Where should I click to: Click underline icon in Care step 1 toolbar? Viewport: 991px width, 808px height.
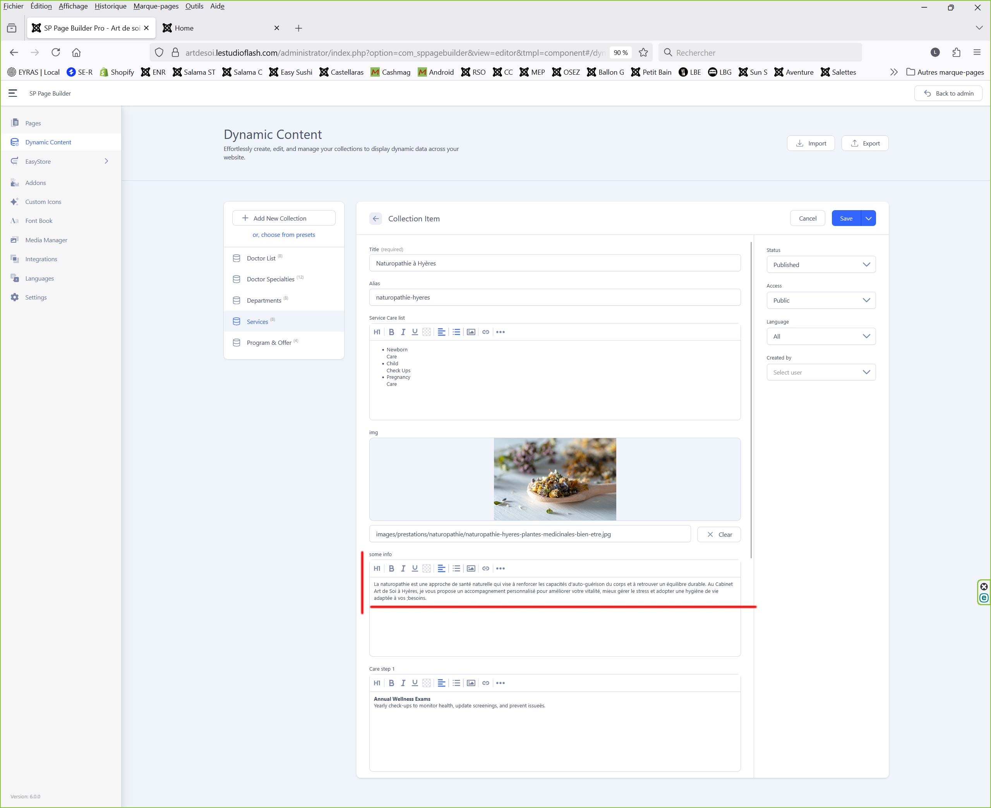point(415,683)
